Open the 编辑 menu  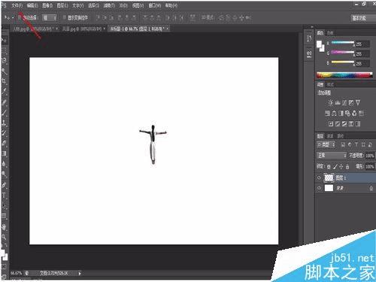click(32, 5)
